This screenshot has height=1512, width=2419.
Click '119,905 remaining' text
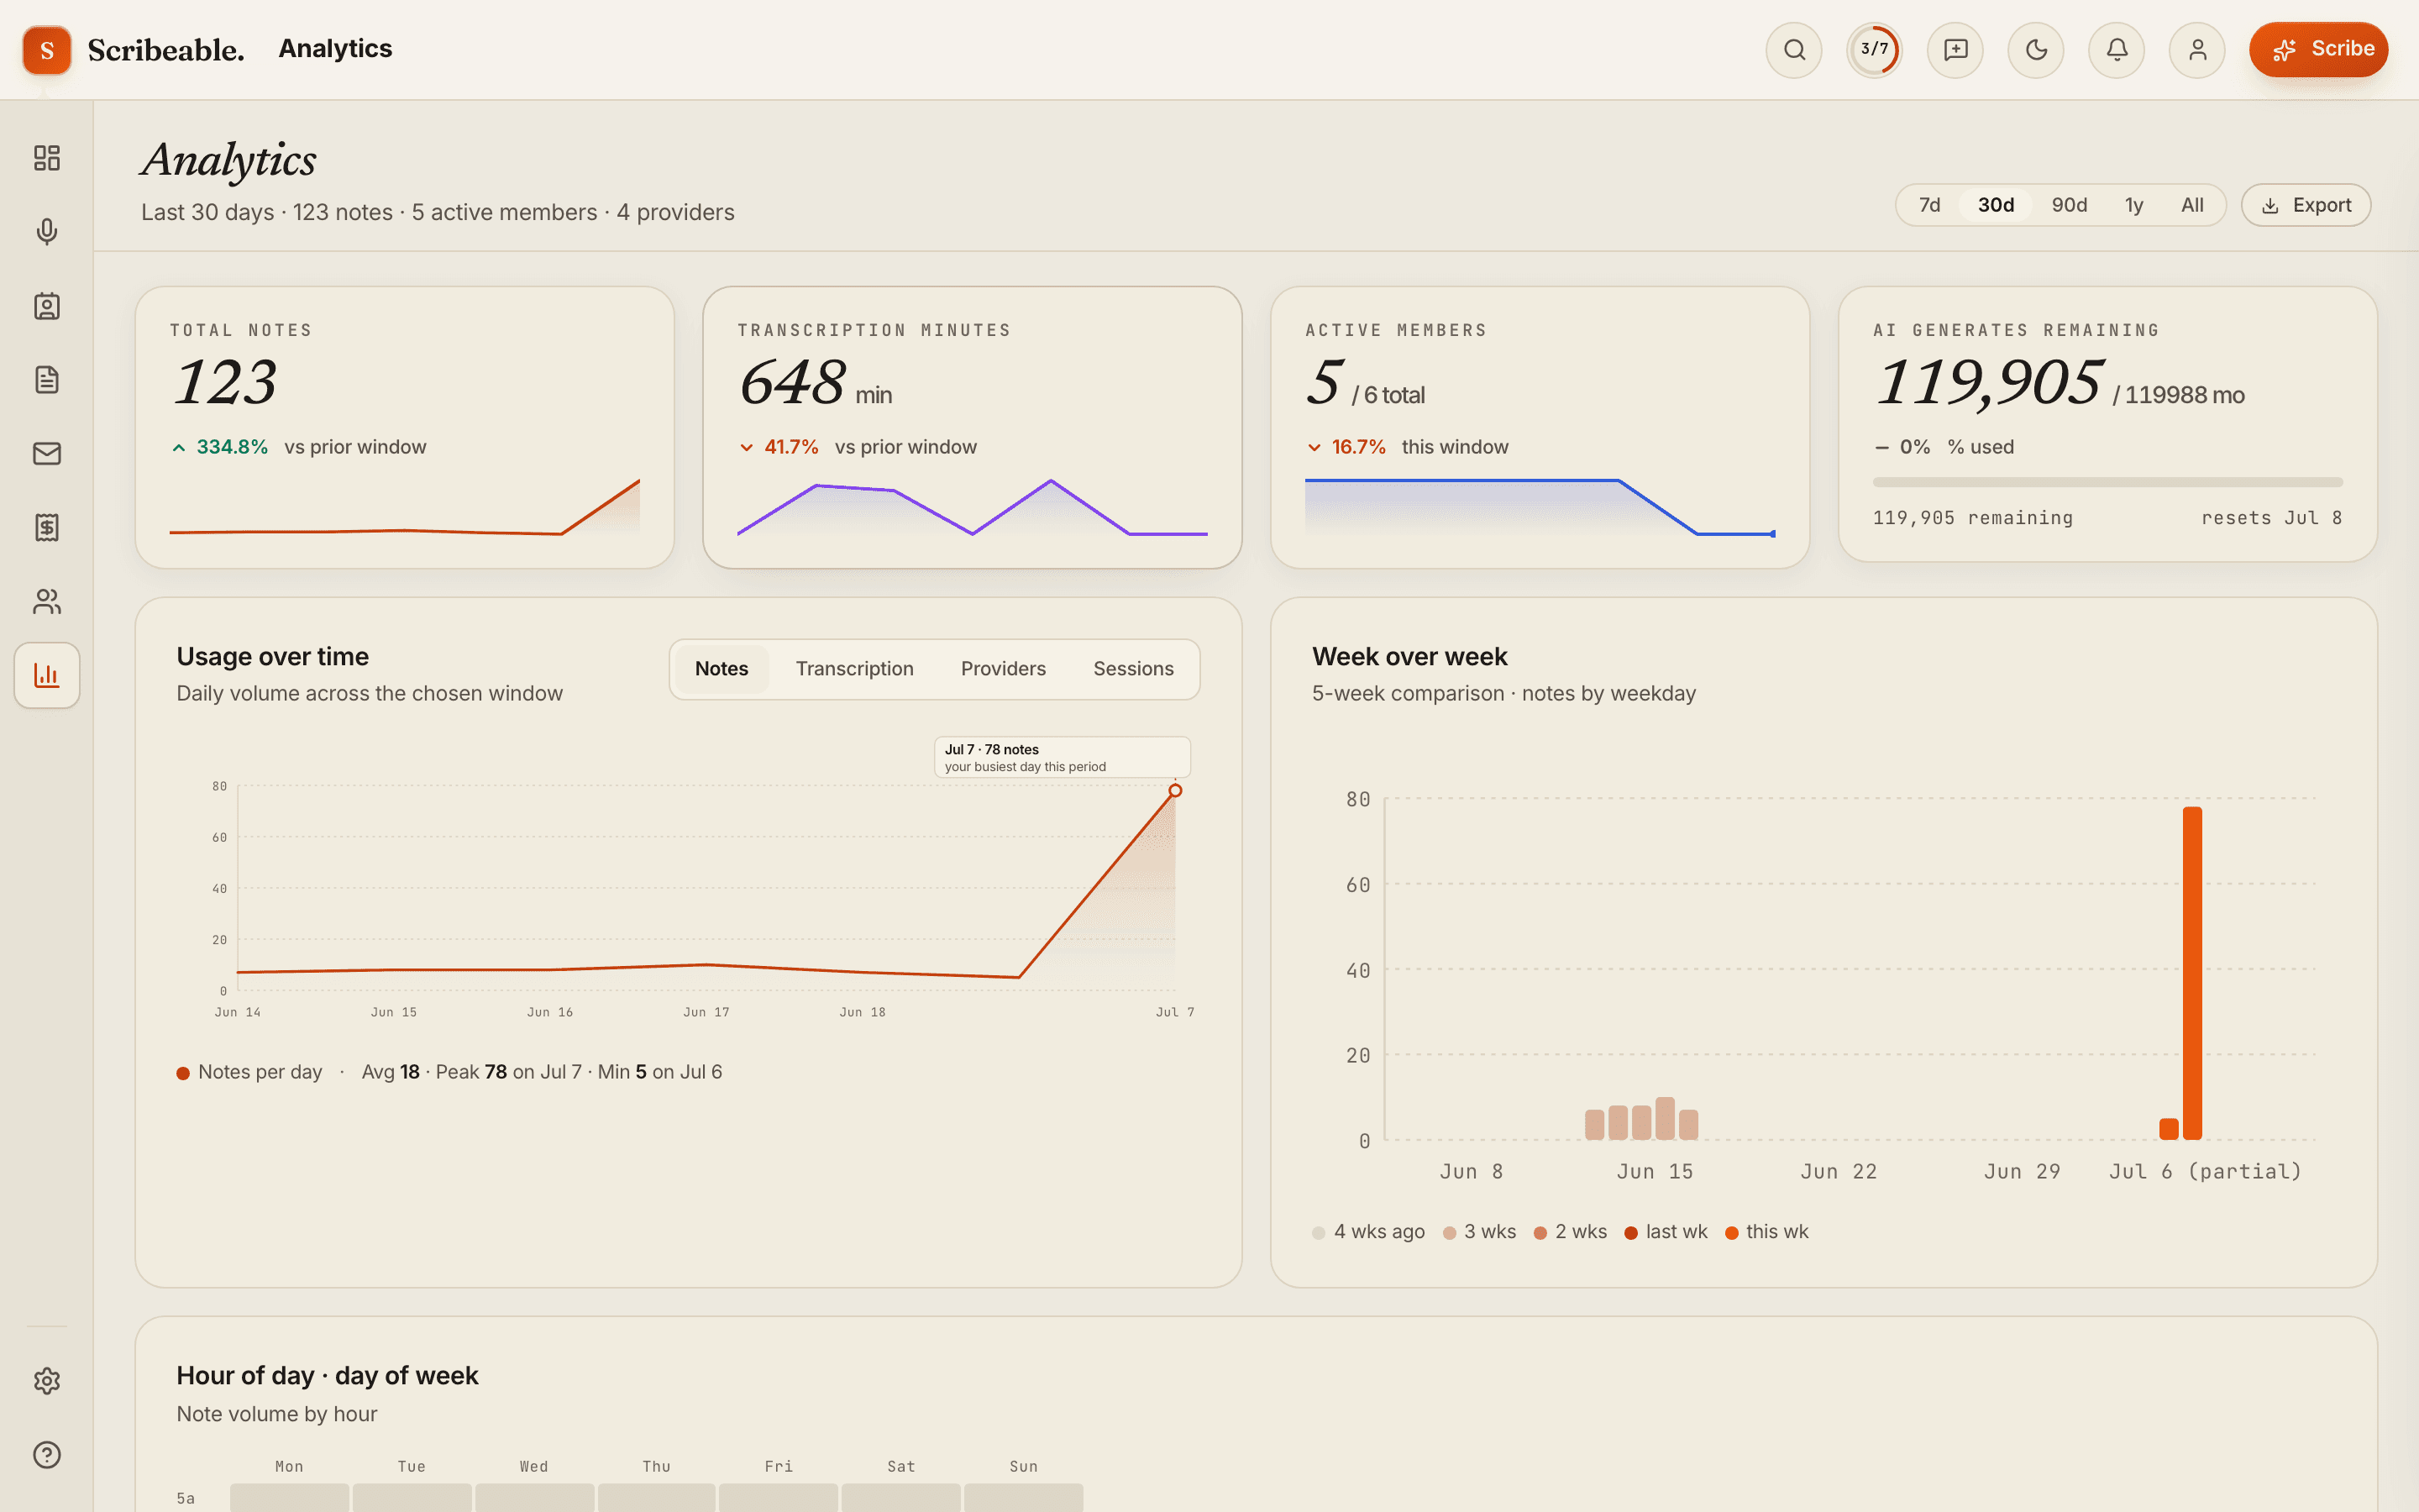pos(1973,518)
